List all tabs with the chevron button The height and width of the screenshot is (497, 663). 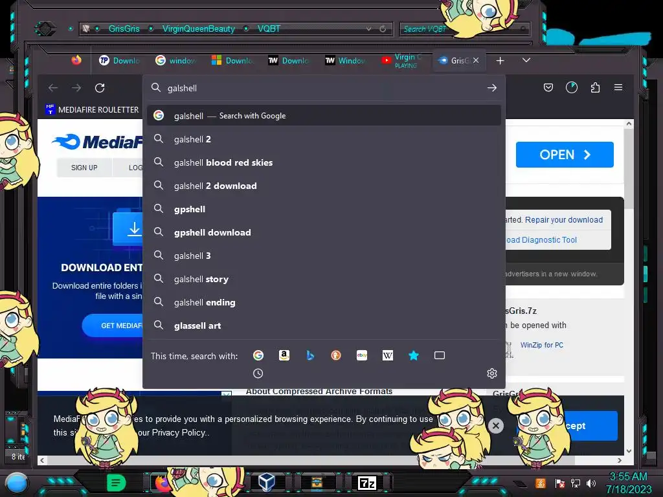point(526,60)
